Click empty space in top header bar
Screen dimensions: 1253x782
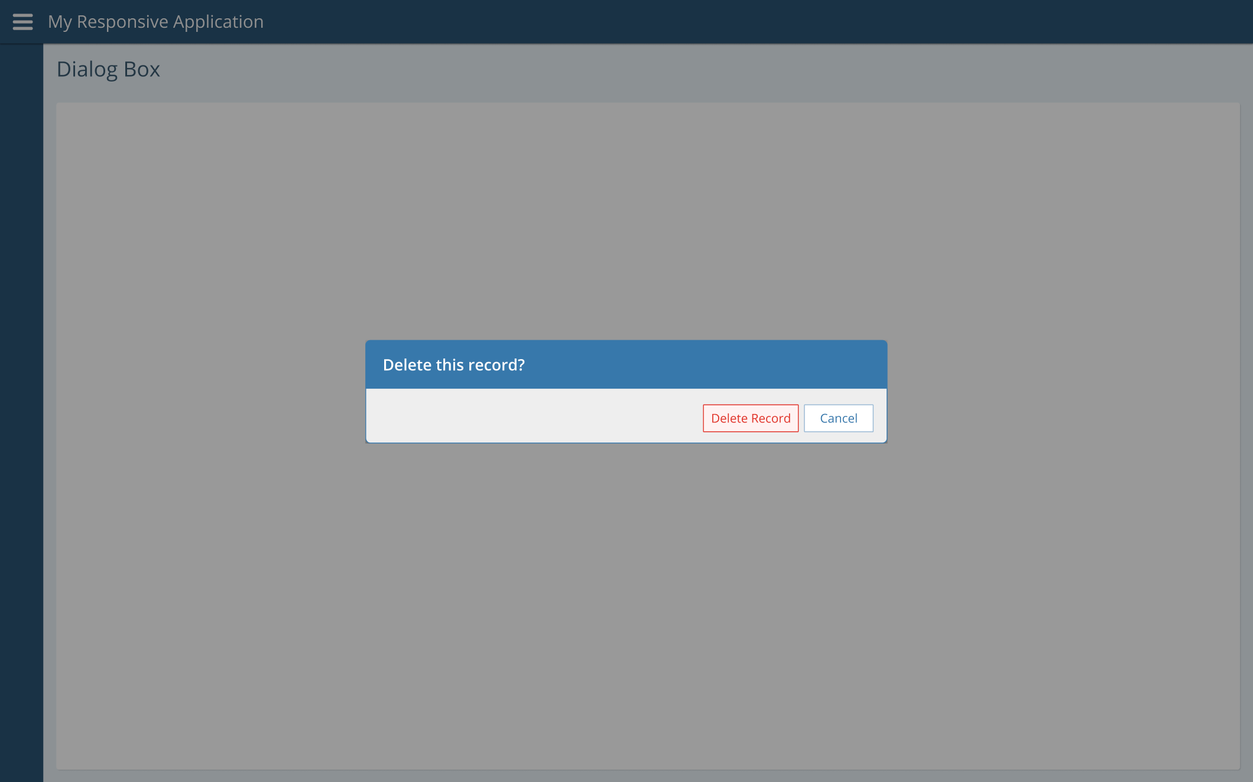768,22
